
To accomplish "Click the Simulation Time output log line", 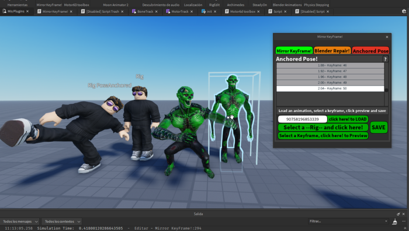I will pos(103,229).
